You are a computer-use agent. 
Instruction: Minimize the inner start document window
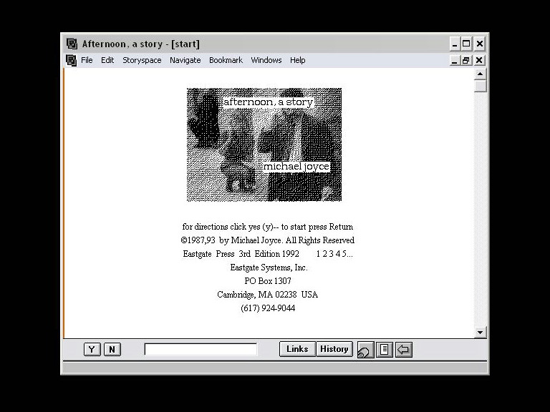455,60
